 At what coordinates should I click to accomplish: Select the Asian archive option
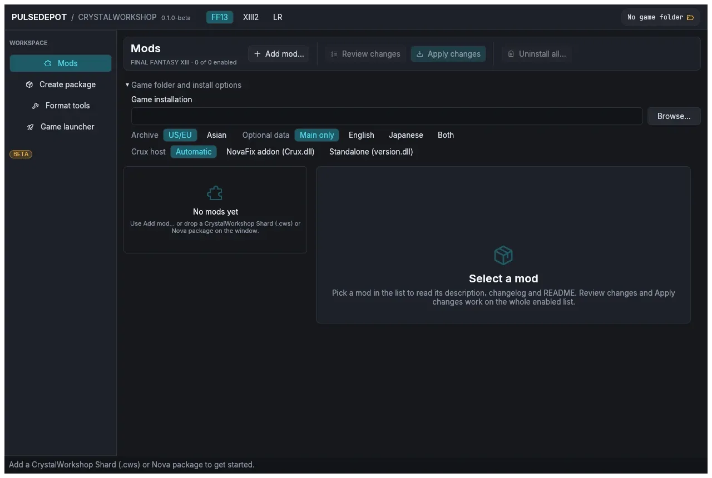[x=216, y=135]
